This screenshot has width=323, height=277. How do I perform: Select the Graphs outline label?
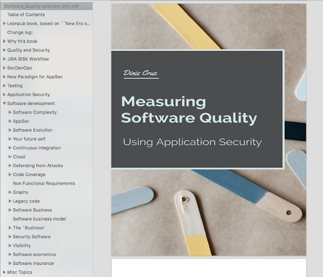point(20,192)
